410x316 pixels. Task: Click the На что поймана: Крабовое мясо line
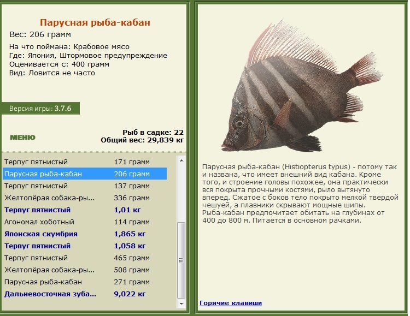click(69, 47)
